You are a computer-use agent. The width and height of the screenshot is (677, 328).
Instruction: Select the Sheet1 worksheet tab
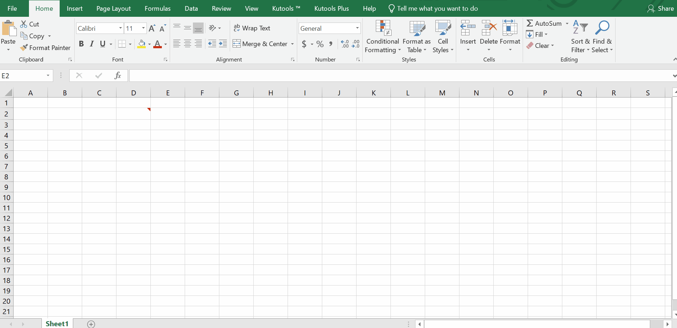pyautogui.click(x=57, y=324)
